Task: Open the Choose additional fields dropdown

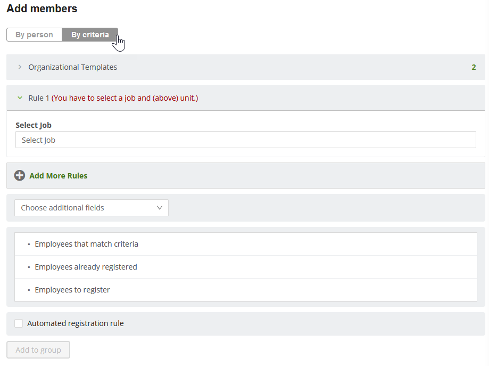Action: pos(92,208)
